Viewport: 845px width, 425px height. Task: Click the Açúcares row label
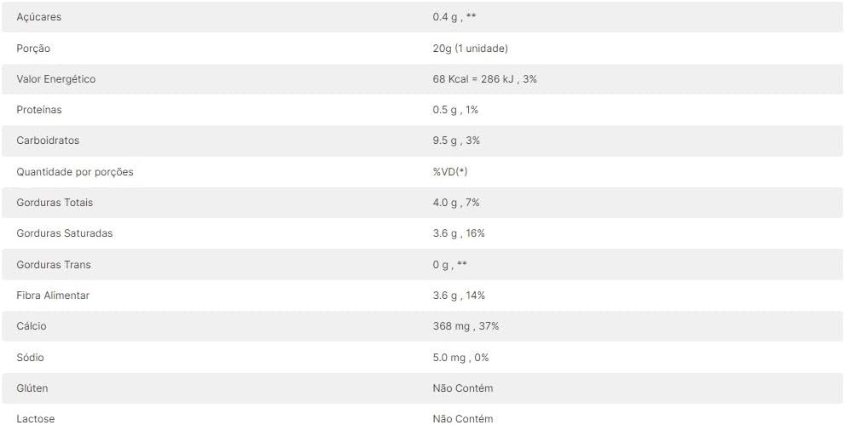[x=39, y=17]
